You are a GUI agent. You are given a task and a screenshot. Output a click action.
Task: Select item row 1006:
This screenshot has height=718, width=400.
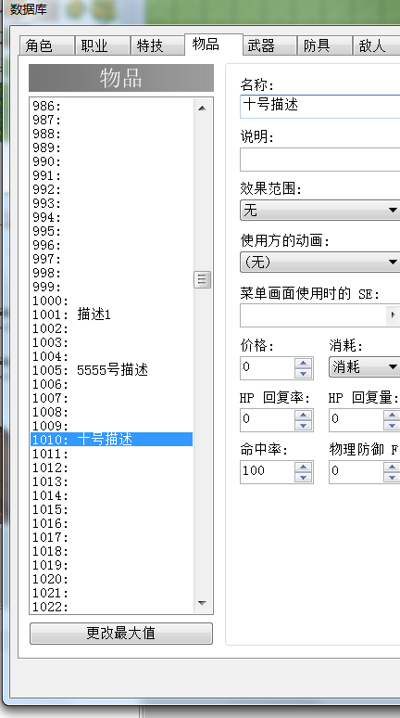click(111, 384)
